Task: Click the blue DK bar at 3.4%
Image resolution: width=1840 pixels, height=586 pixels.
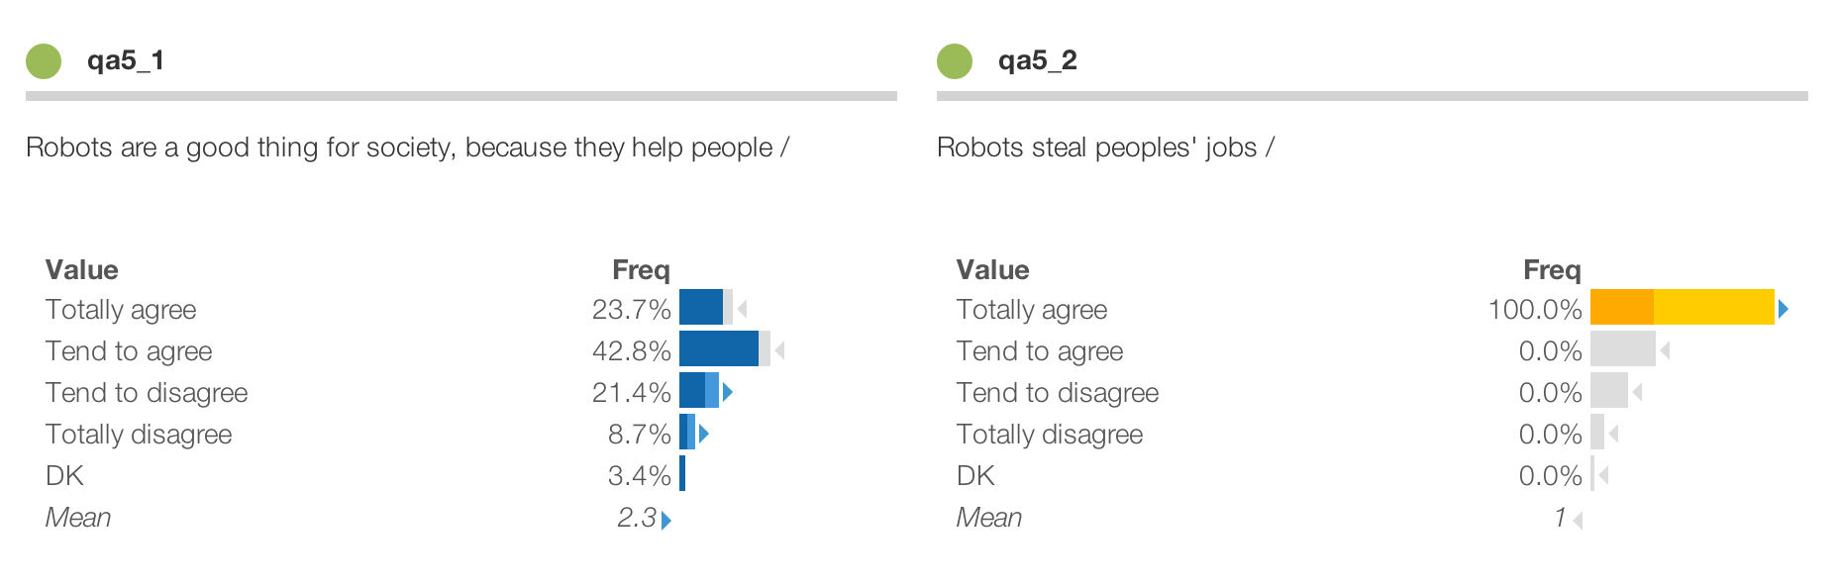Action: tap(682, 475)
